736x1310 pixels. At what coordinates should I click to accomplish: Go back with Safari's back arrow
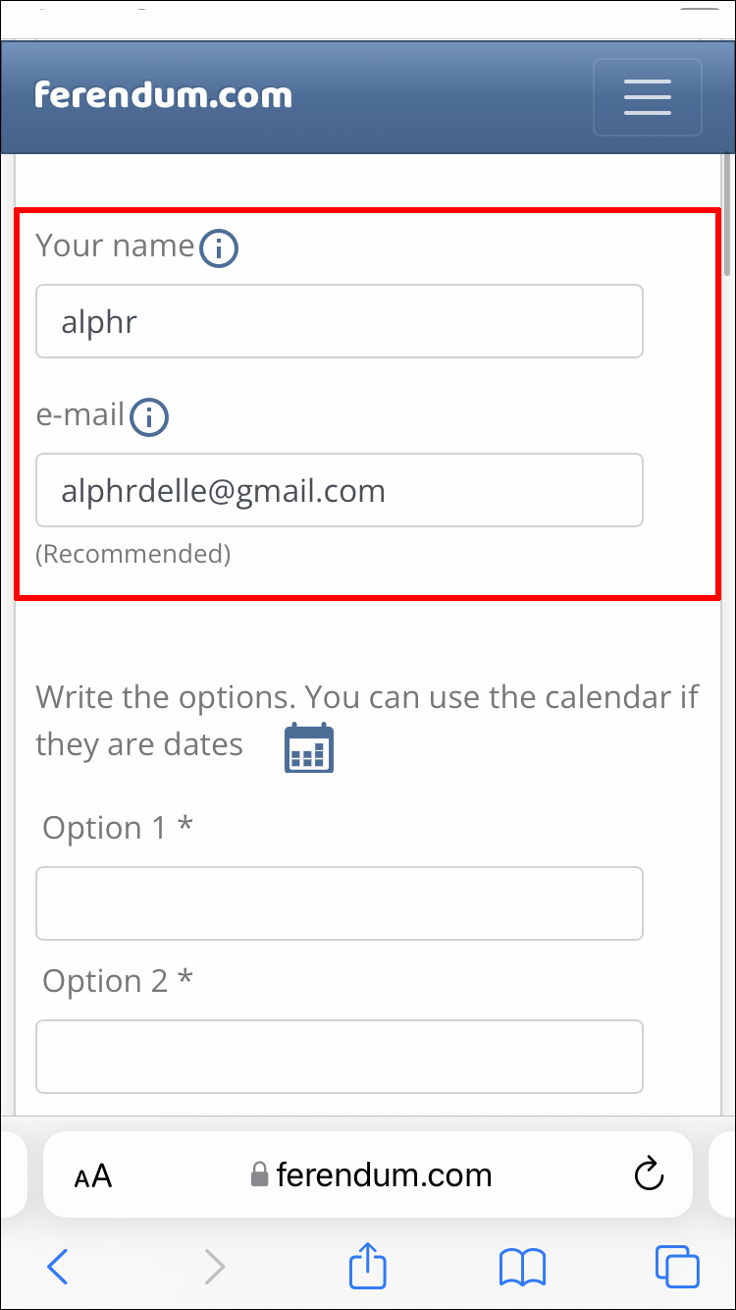[58, 1267]
